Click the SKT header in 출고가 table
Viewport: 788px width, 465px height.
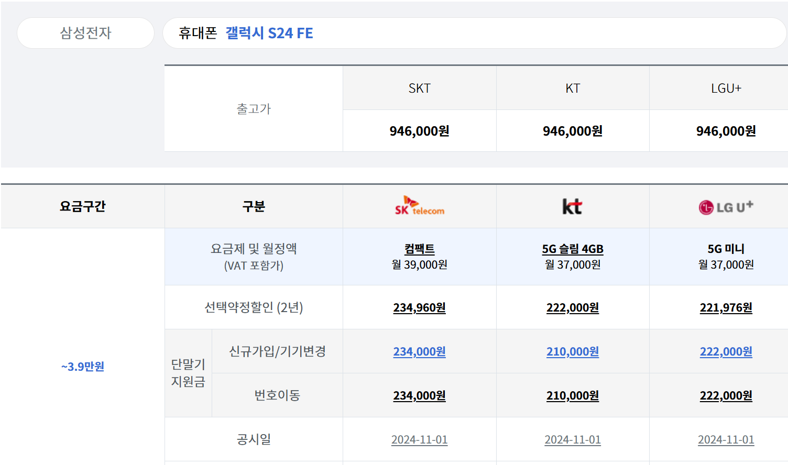[419, 88]
